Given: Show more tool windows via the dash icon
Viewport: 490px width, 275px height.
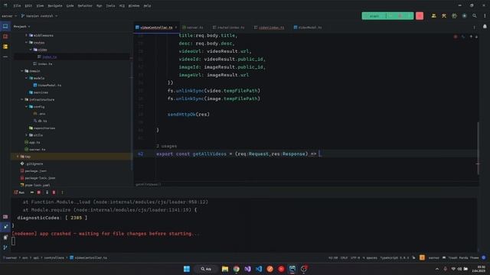Looking at the screenshot, I should point(5,57).
